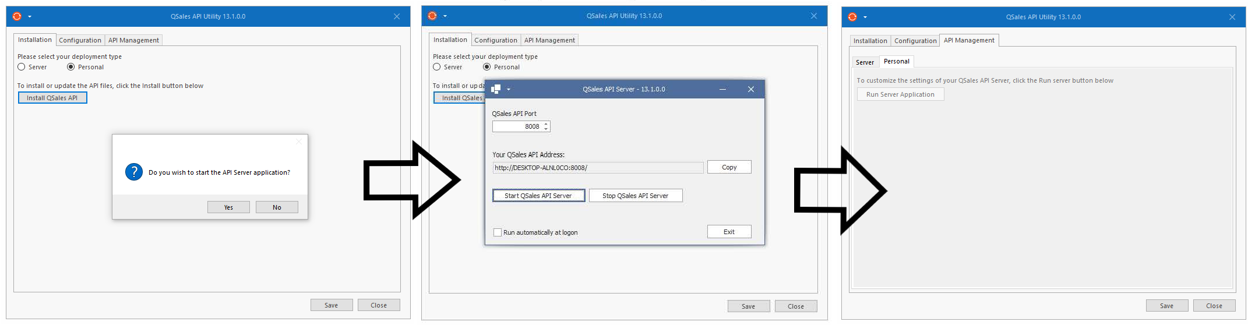Click Install QSales API button in the first window
Screen dimensions: 1248x325
pyautogui.click(x=52, y=98)
